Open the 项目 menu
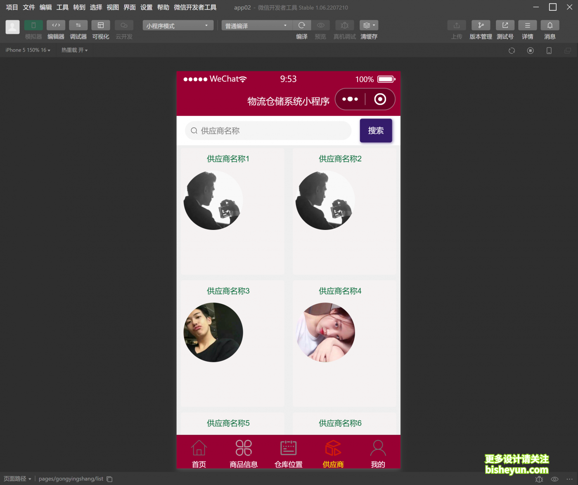578x485 pixels. [x=12, y=7]
